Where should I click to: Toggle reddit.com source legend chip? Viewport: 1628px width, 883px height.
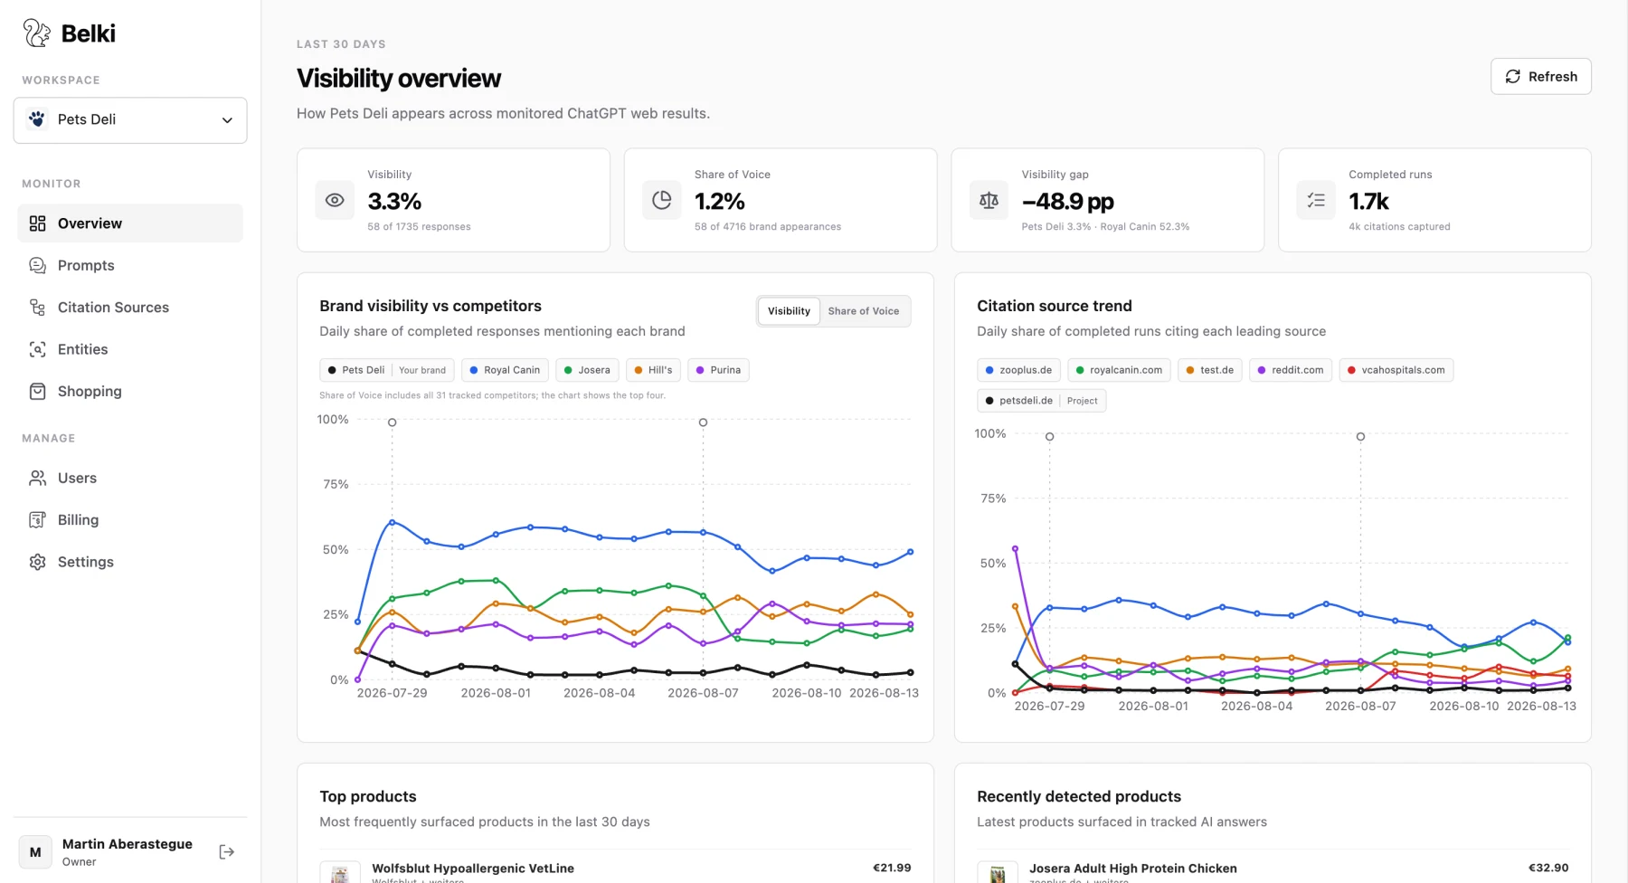click(x=1291, y=370)
